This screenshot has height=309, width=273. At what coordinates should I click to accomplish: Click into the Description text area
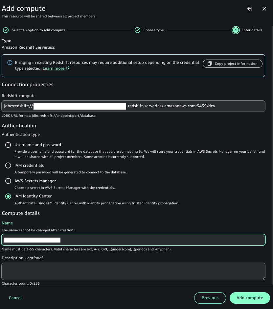(133, 271)
